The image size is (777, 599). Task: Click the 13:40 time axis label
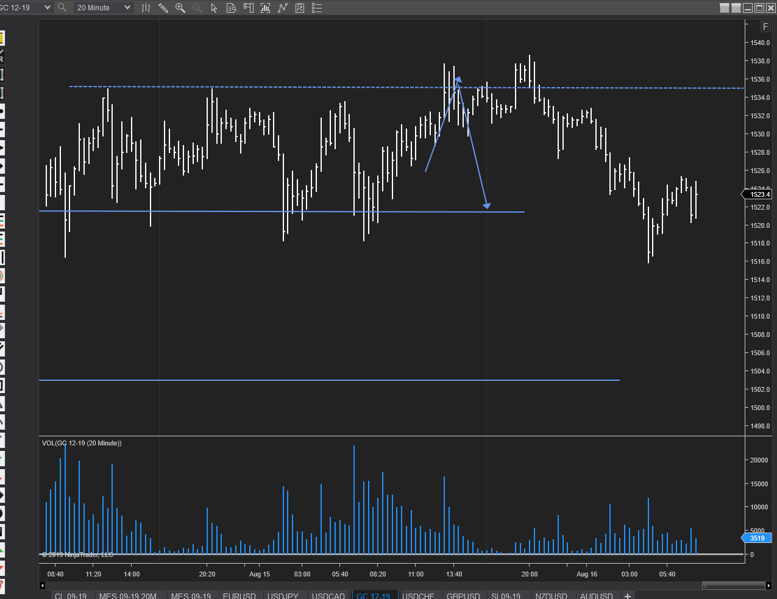454,574
